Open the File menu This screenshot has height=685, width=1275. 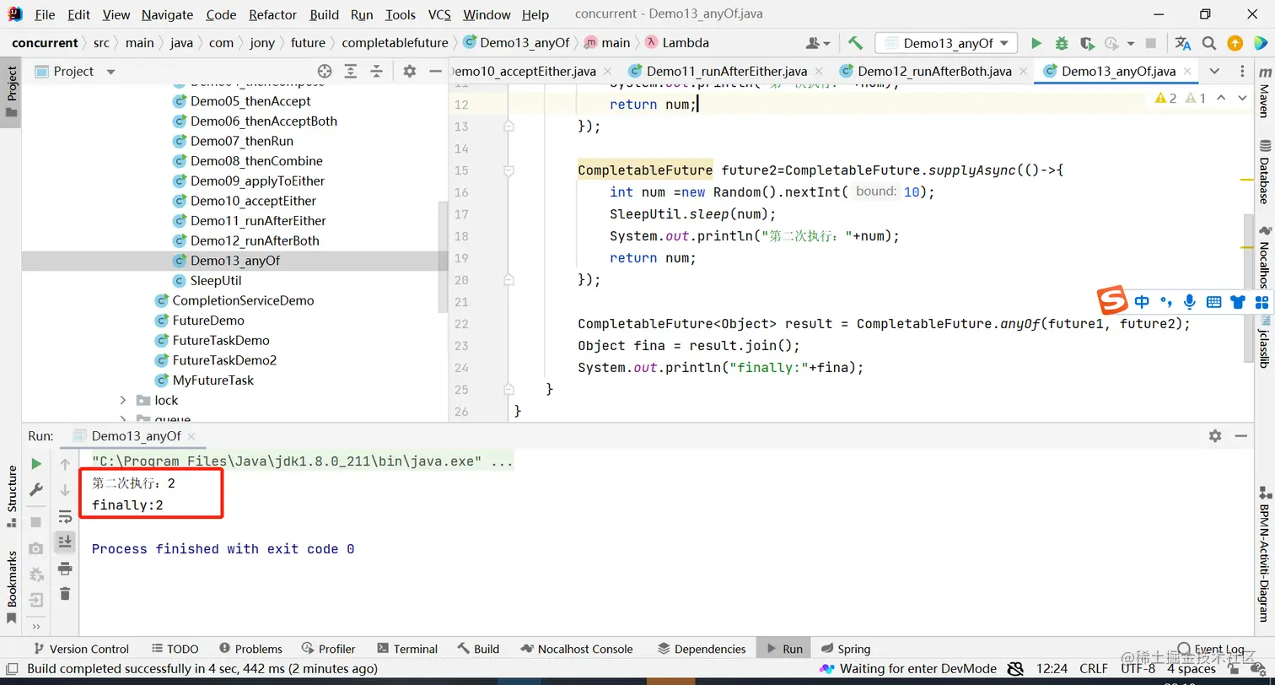click(46, 14)
